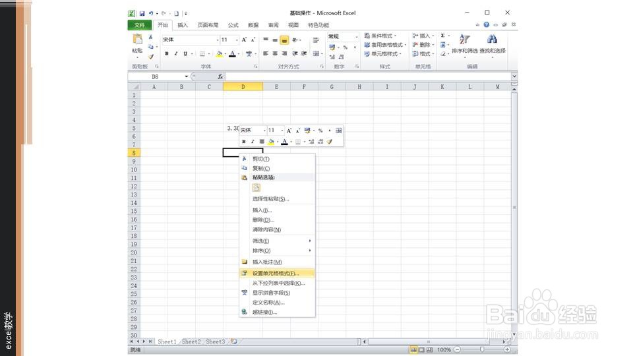
Task: Click the Wrap Text icon in alignment group
Action: tap(316, 40)
